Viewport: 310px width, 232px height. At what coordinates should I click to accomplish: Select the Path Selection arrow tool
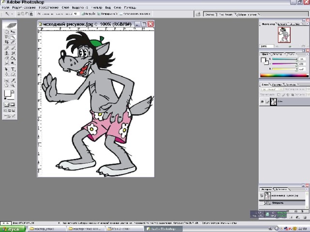[x=6, y=69]
